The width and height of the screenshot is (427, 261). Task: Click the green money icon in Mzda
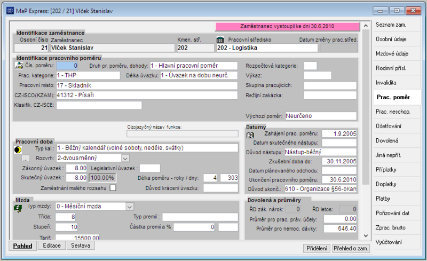[18, 209]
